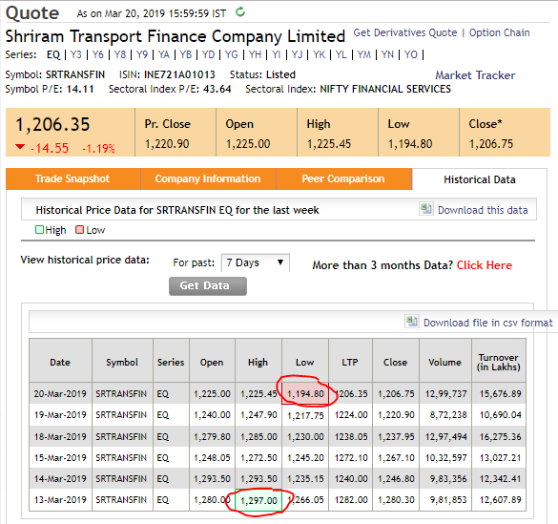This screenshot has height=524, width=558.
Task: Click the 14-Mar-2019 date cell
Action: point(60,479)
